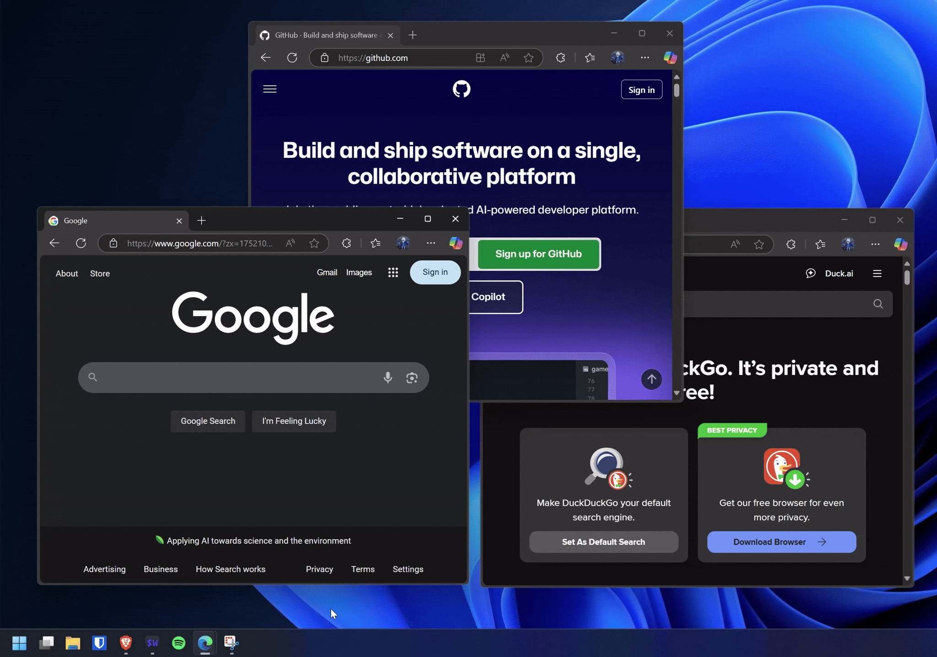Start Google voice search microphone
The image size is (937, 657).
tap(388, 377)
